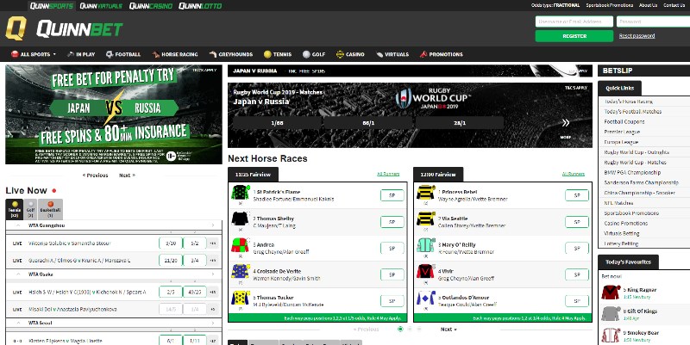This screenshot has width=690, height=345.
Task: Open the In Play section
Action: [x=80, y=54]
